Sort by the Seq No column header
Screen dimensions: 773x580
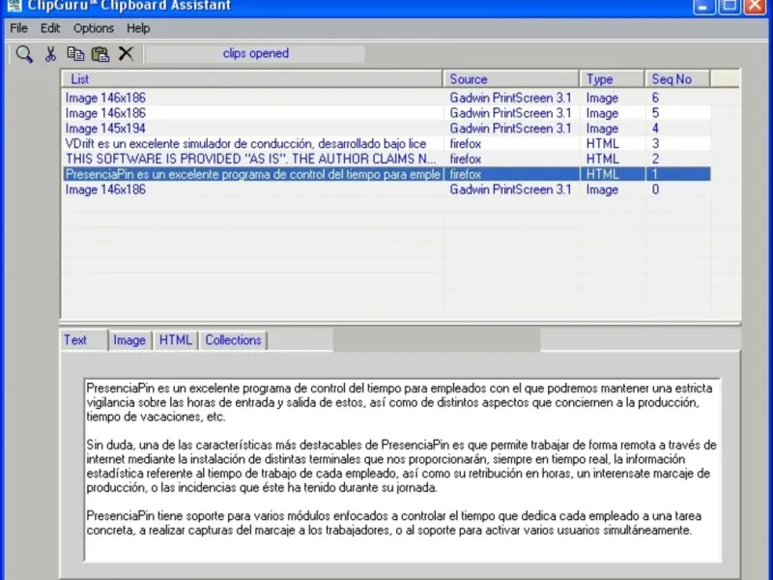tap(678, 79)
